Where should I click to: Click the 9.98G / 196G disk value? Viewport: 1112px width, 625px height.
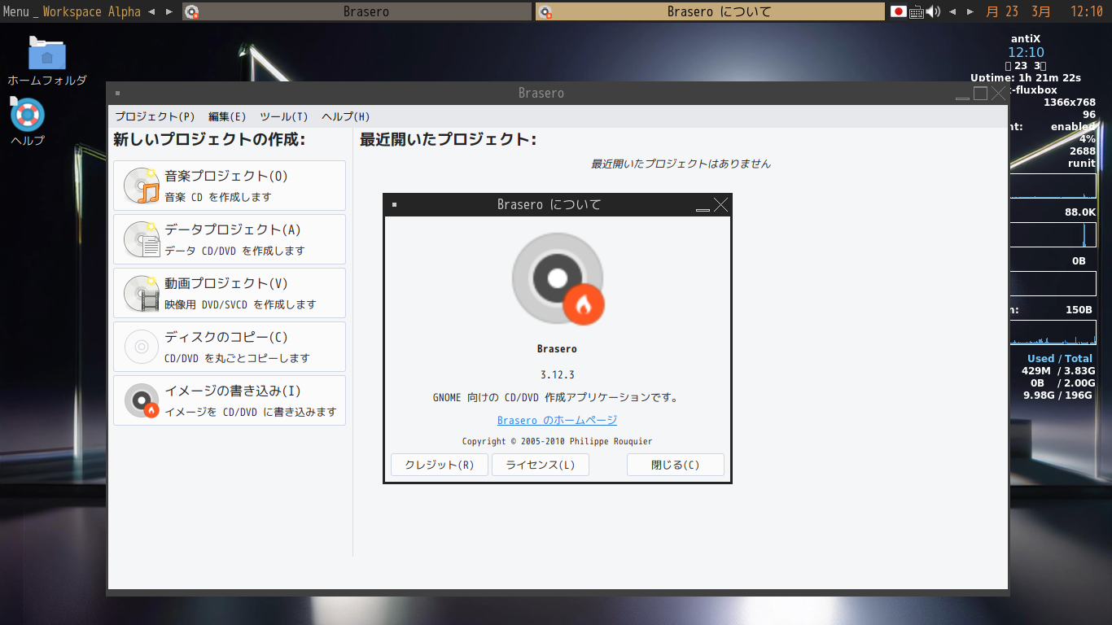pos(1057,395)
